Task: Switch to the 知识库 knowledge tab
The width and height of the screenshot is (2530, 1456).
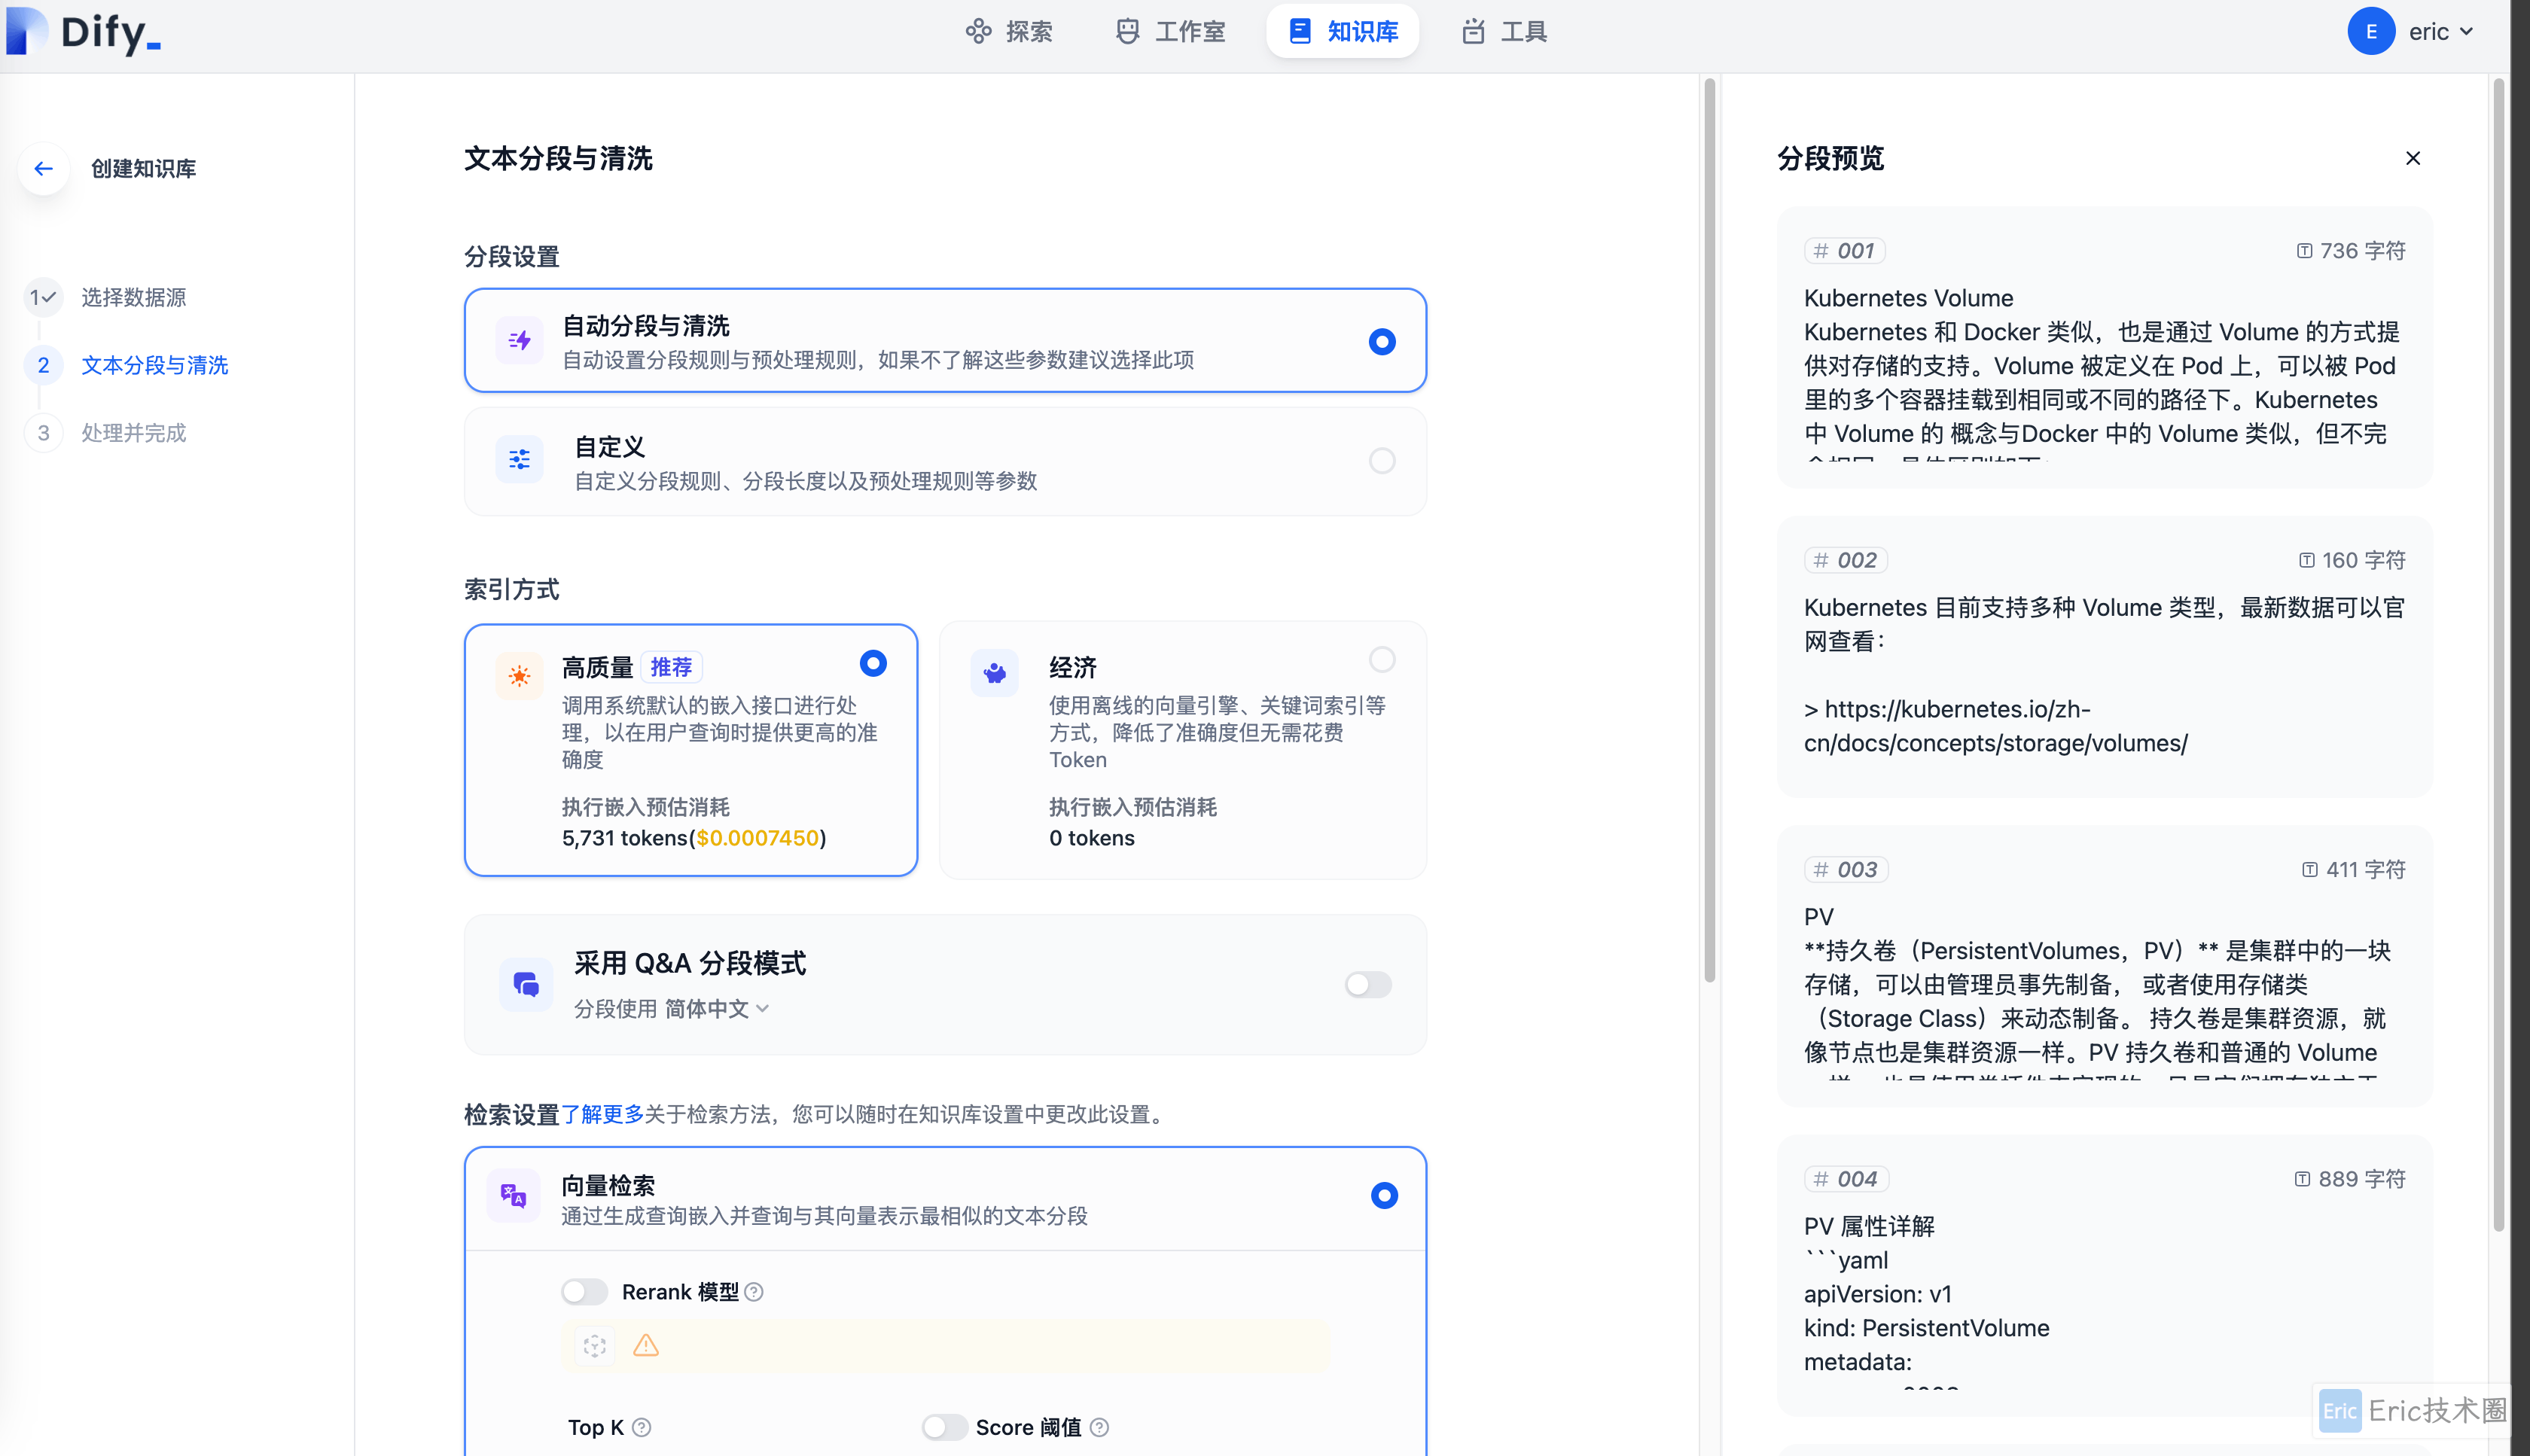Action: [x=1342, y=32]
